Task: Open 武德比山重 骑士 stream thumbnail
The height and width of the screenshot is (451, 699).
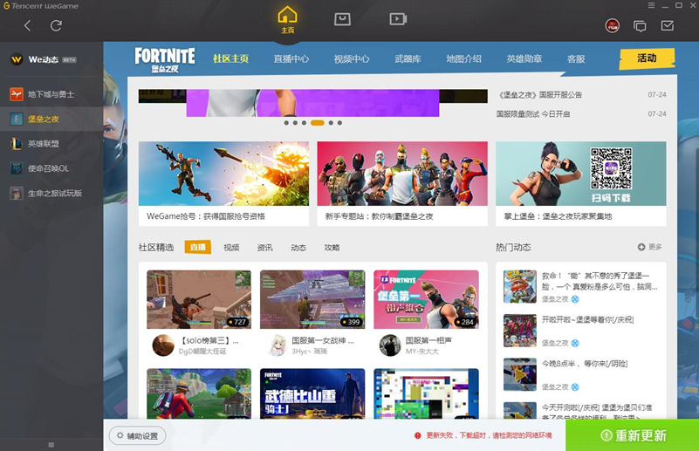Action: (x=312, y=394)
